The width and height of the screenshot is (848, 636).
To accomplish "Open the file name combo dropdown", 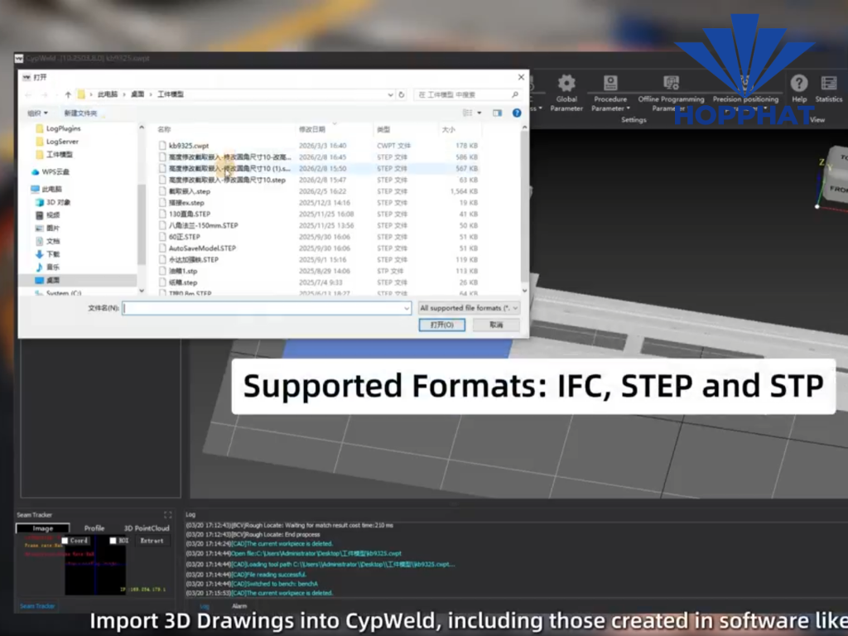I will (407, 308).
